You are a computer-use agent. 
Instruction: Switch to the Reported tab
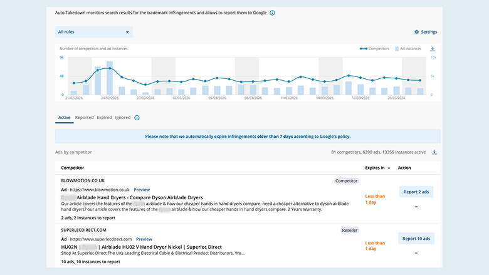[x=84, y=117]
